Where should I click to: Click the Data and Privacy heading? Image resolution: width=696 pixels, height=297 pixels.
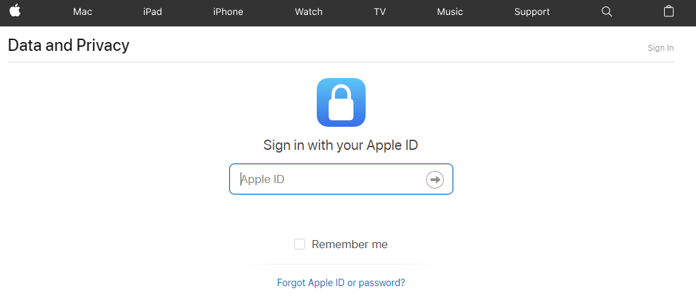(69, 45)
